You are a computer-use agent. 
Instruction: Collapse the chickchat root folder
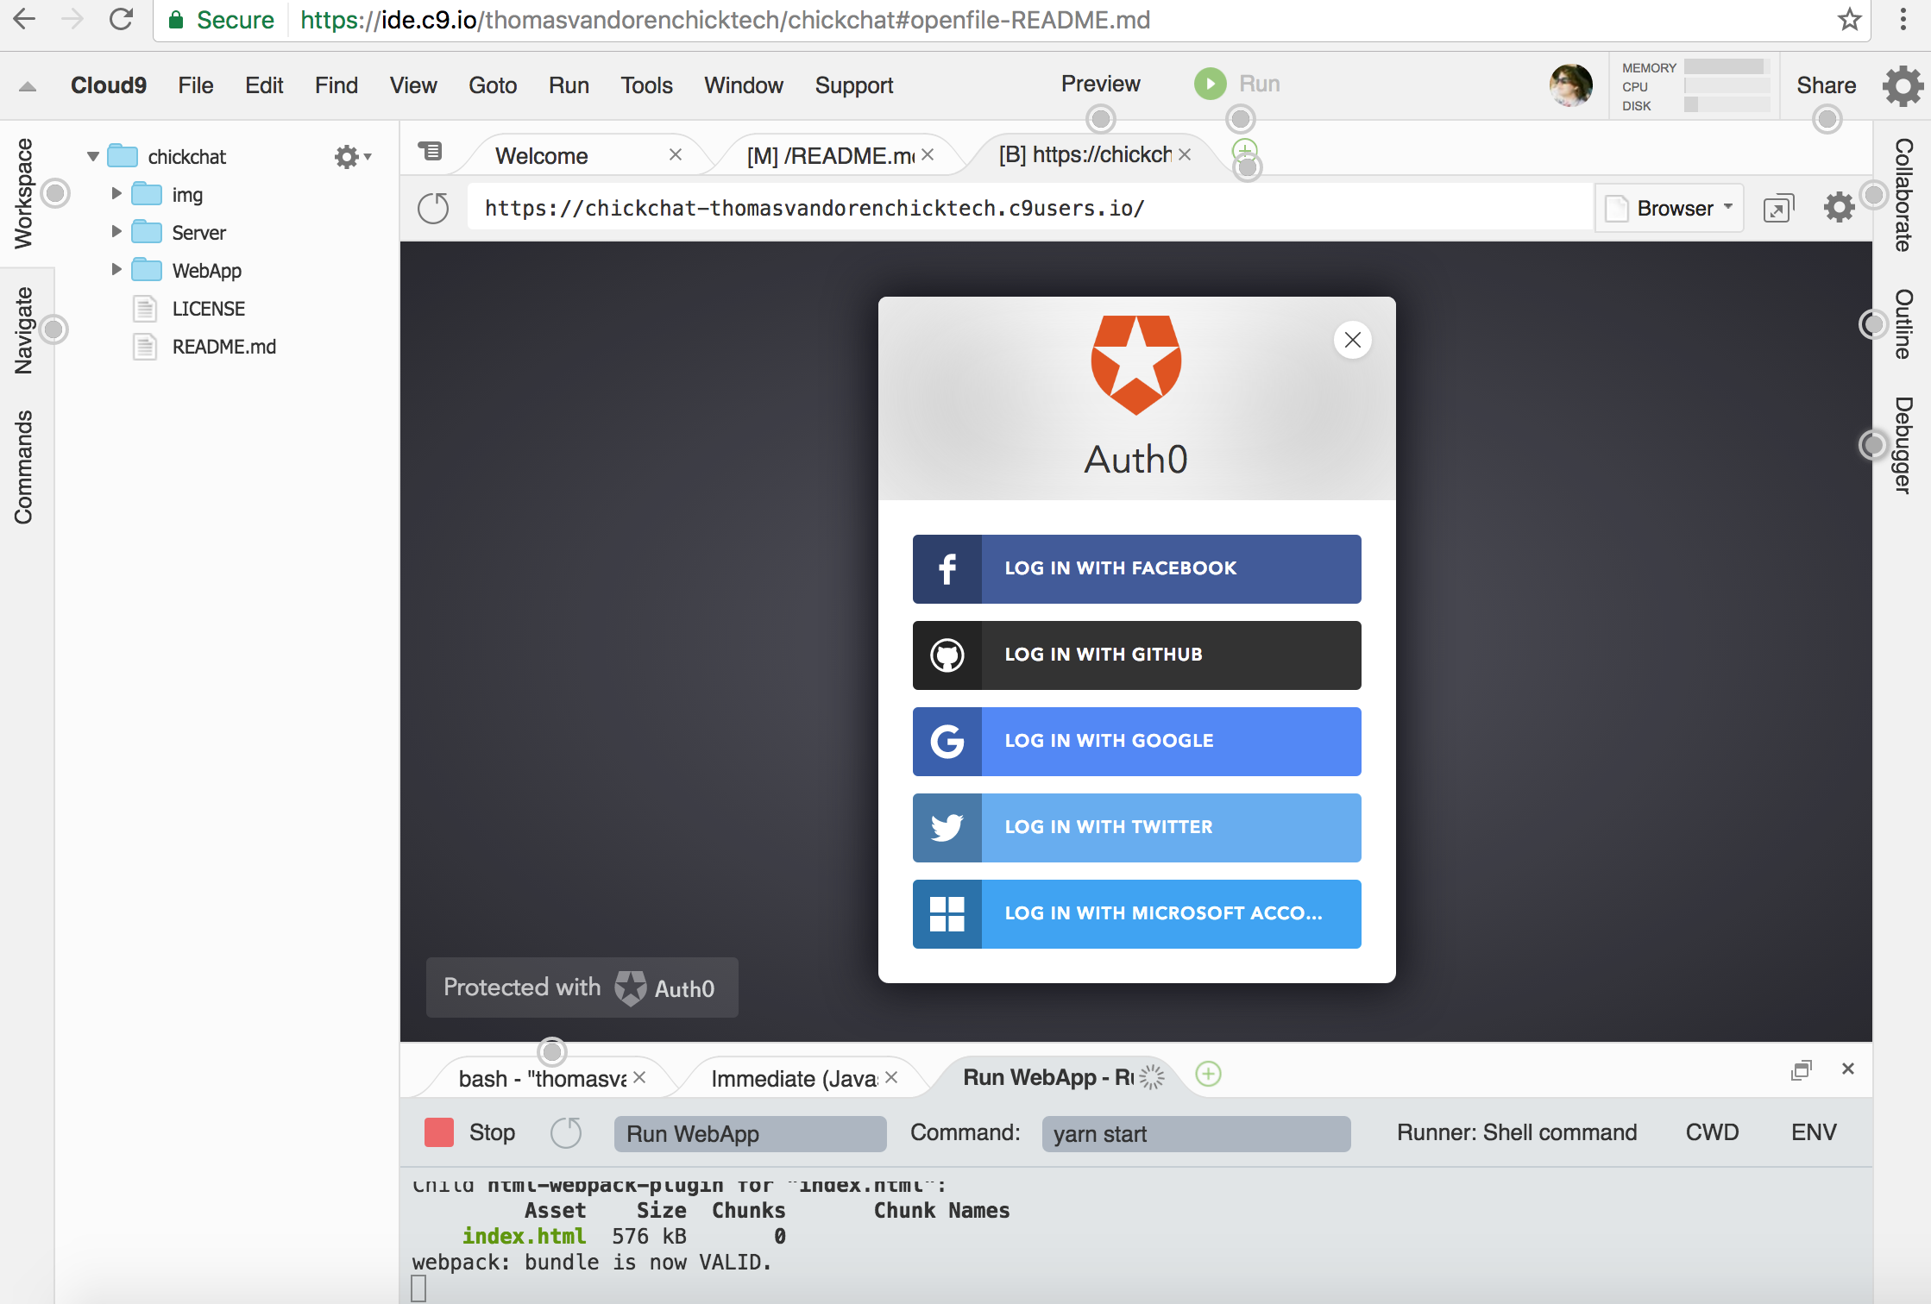click(x=93, y=156)
